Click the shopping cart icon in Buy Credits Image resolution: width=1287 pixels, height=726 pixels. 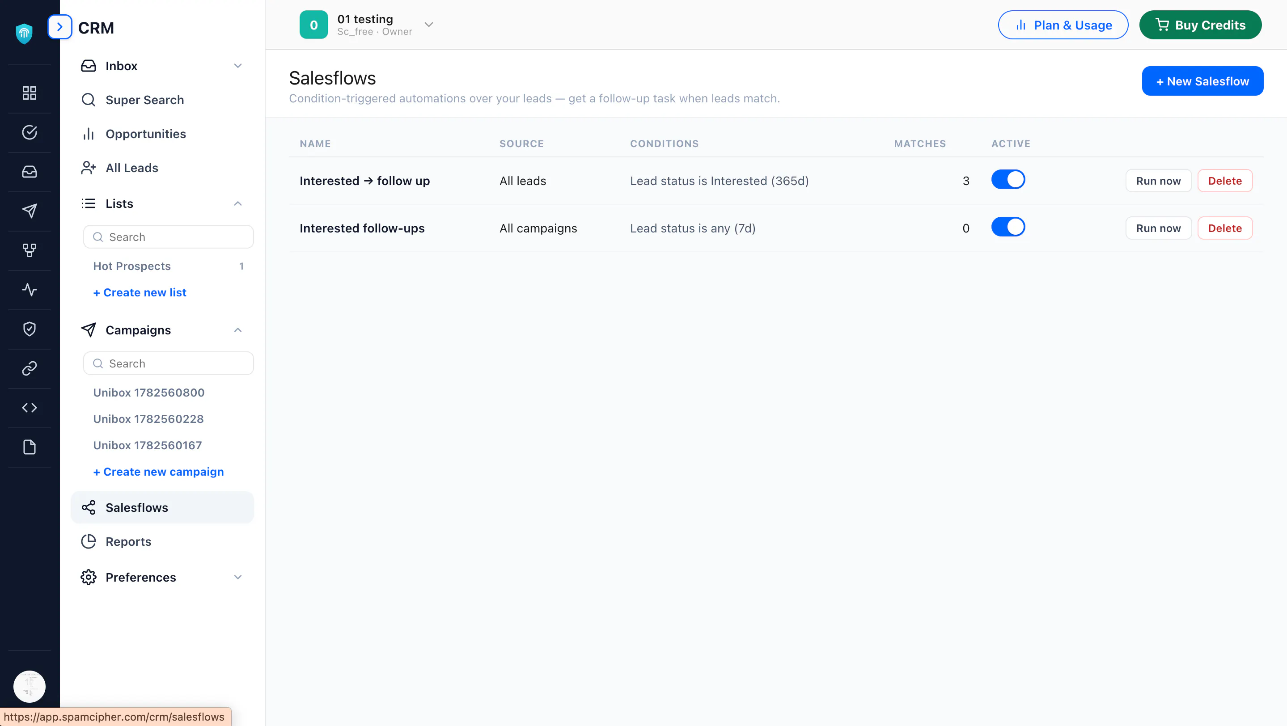point(1162,25)
